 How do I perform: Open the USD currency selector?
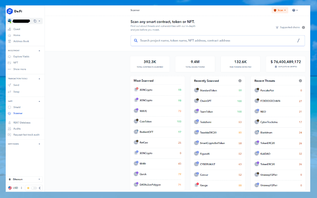coord(15,188)
